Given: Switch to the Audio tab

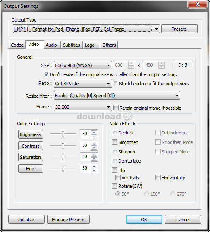Looking at the screenshot, I should pos(51,45).
